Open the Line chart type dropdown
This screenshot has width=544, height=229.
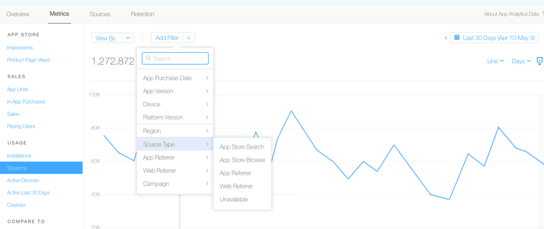495,61
